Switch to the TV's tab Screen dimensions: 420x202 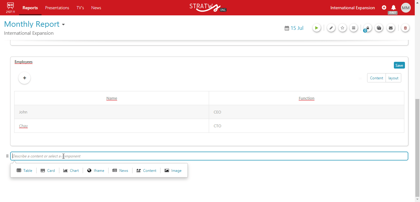tap(80, 8)
